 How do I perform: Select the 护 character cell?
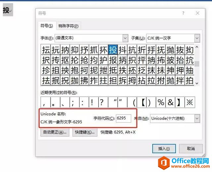tap(103, 60)
